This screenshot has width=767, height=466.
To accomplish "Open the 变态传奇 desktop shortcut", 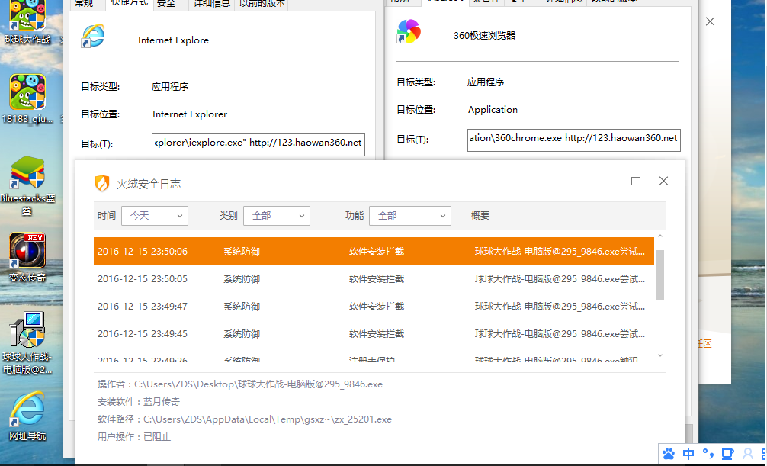I will pyautogui.click(x=27, y=252).
